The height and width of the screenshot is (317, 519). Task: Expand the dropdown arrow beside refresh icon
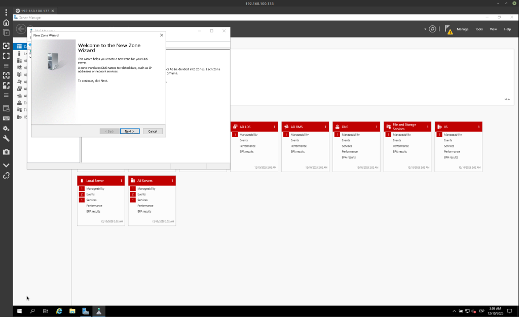(425, 29)
